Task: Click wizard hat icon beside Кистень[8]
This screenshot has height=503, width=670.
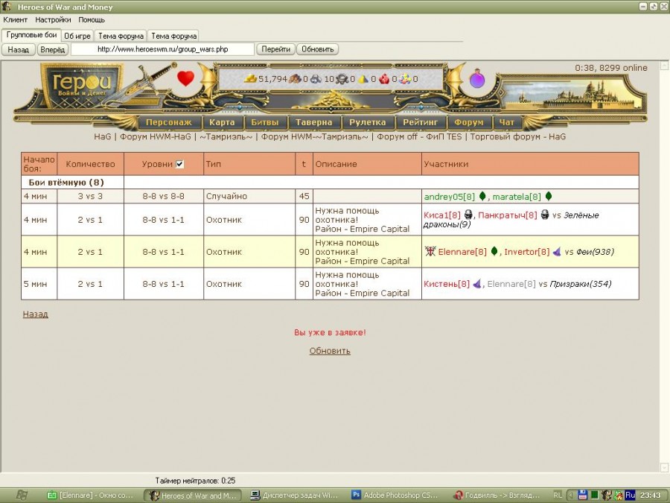Action: point(477,283)
